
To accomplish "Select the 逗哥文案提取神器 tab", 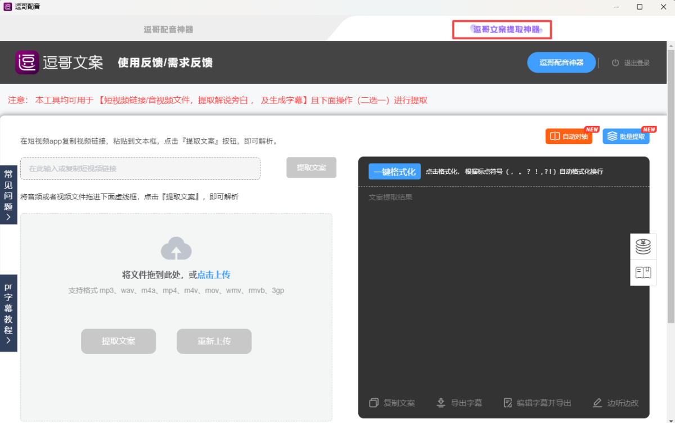I will point(502,29).
